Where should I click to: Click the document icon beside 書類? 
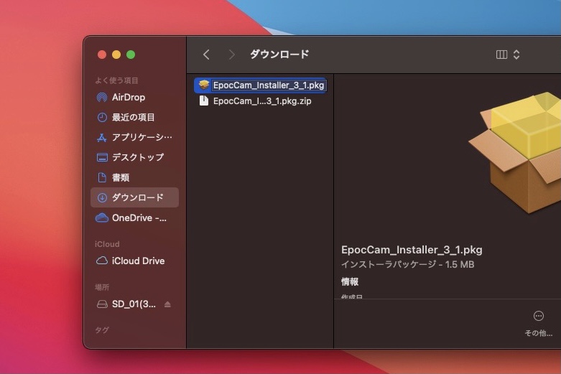[x=102, y=177]
